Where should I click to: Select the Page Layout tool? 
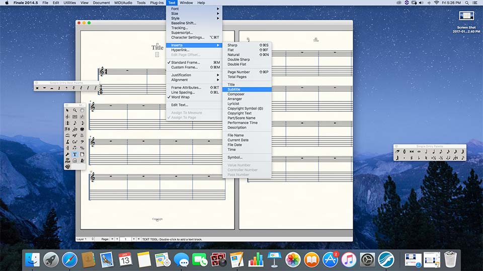[x=82, y=154]
